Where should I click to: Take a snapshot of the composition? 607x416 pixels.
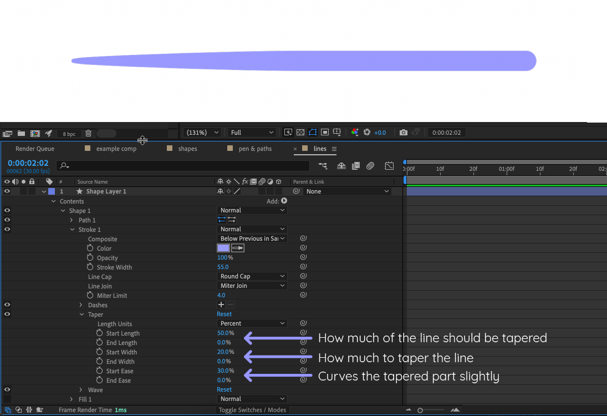pos(403,132)
